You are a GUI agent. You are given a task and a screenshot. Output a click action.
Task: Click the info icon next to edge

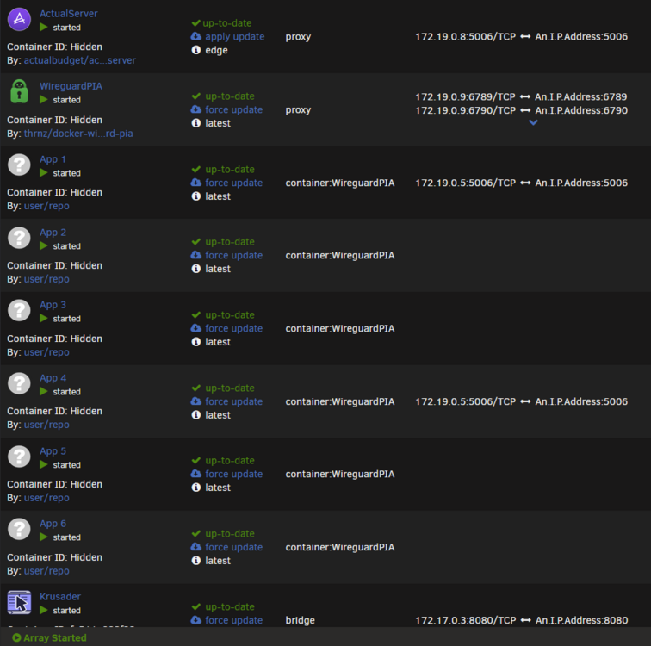[196, 50]
